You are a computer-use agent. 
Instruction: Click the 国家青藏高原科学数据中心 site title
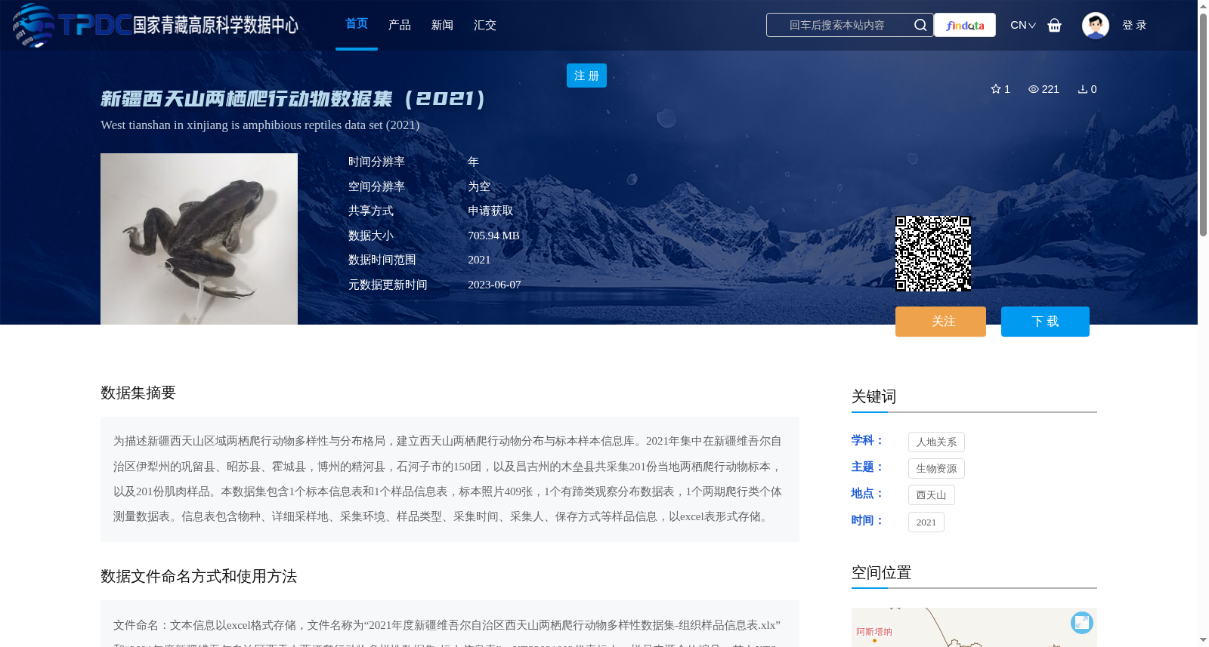tap(215, 25)
